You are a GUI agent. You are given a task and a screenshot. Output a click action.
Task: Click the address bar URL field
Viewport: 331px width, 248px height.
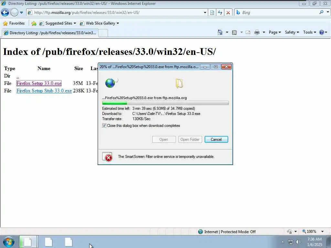[115, 13]
